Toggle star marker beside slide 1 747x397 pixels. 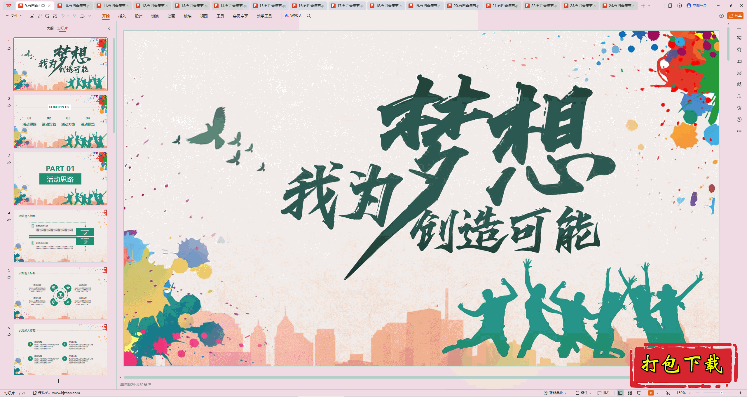(x=9, y=48)
